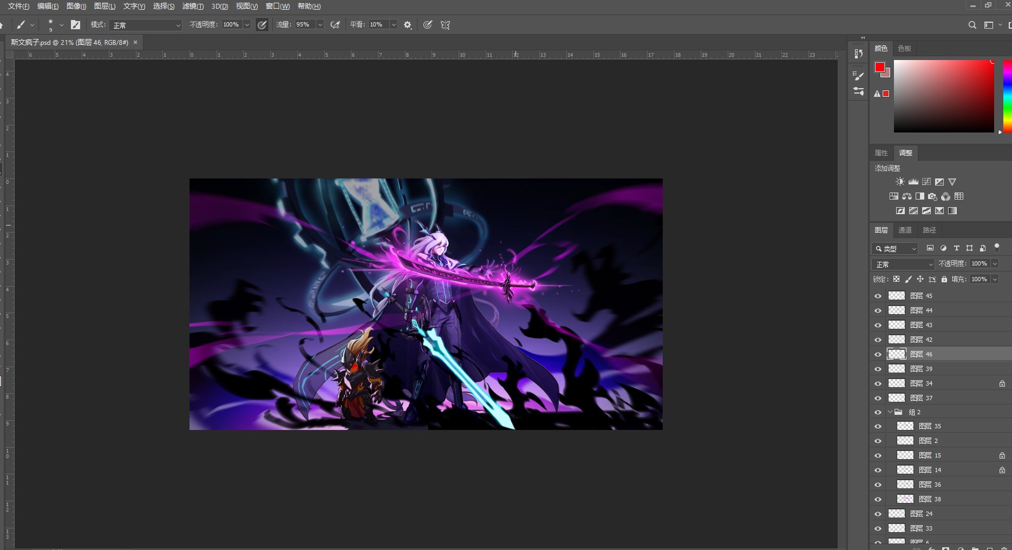Add a hue/saturation adjustment
The image size is (1012, 550).
[894, 196]
